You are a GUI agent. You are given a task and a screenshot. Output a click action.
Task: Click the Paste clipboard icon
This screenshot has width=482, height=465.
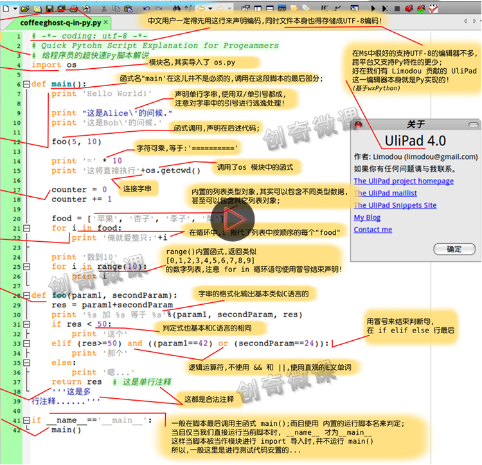[x=129, y=8]
